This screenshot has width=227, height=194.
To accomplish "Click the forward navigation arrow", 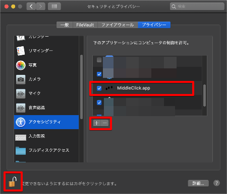I will 40,7.
